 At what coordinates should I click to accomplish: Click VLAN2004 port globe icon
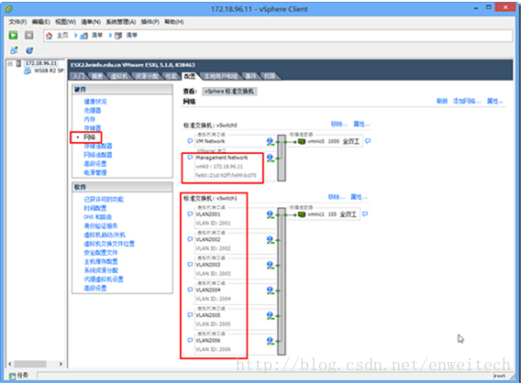click(x=271, y=290)
